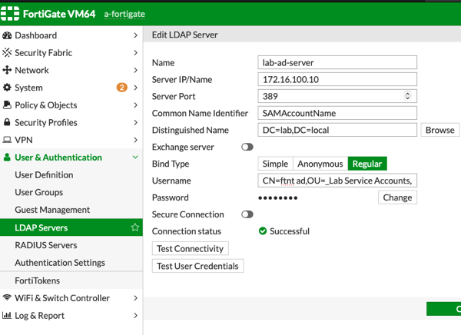Click the Test Connectivity button
The height and width of the screenshot is (335, 461).
(x=190, y=249)
